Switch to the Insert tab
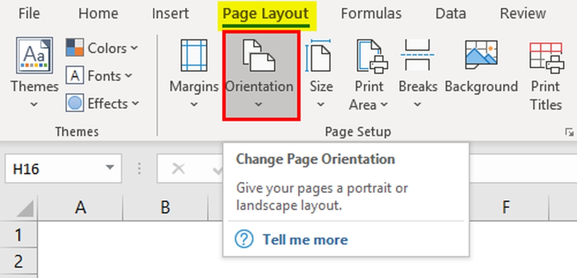Image resolution: width=577 pixels, height=278 pixels. [x=170, y=13]
